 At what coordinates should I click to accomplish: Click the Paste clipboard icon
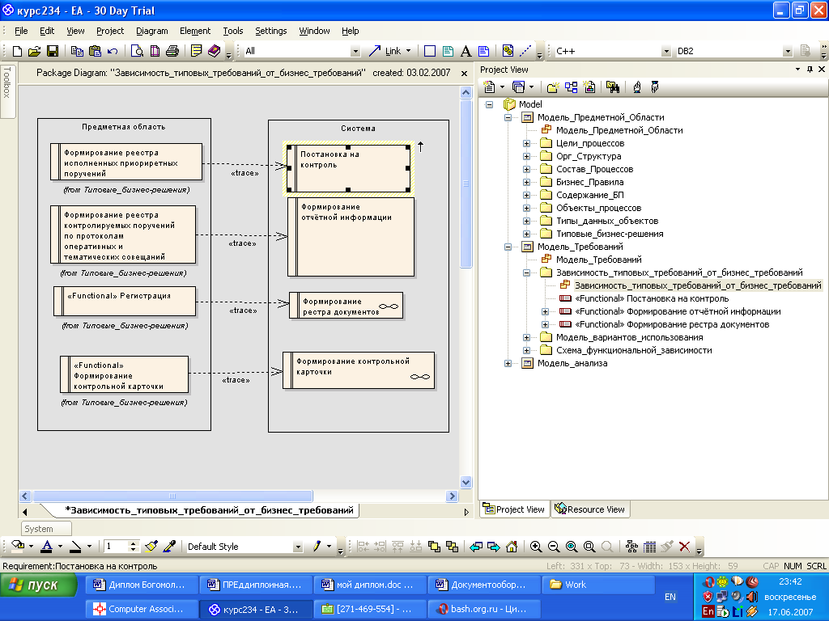[x=96, y=51]
